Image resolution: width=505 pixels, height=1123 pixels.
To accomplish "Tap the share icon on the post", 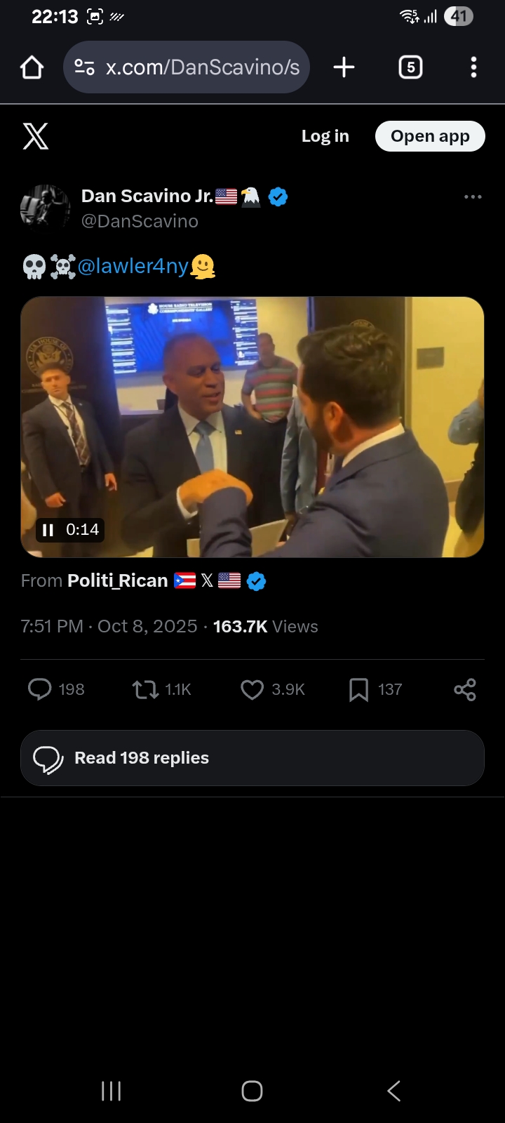I will [x=465, y=689].
